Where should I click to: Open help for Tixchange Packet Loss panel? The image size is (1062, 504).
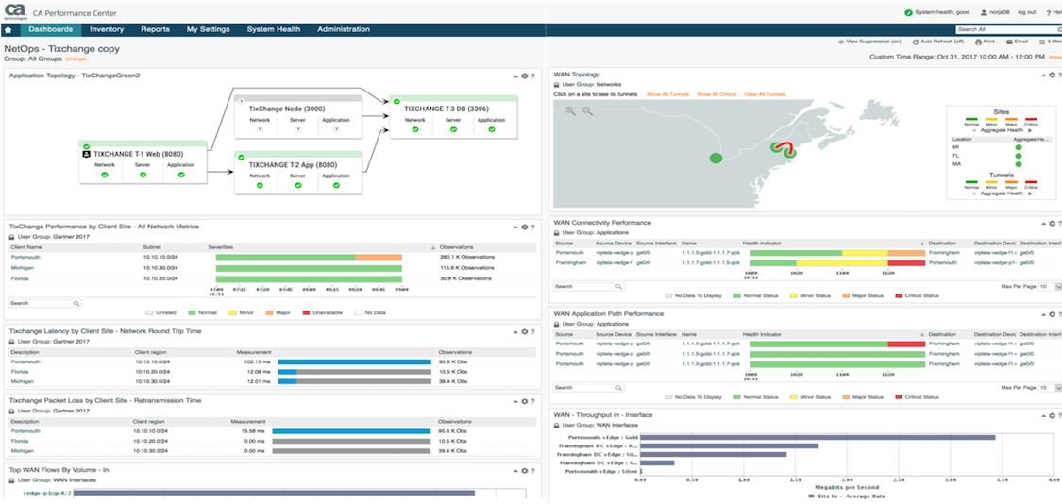click(533, 401)
